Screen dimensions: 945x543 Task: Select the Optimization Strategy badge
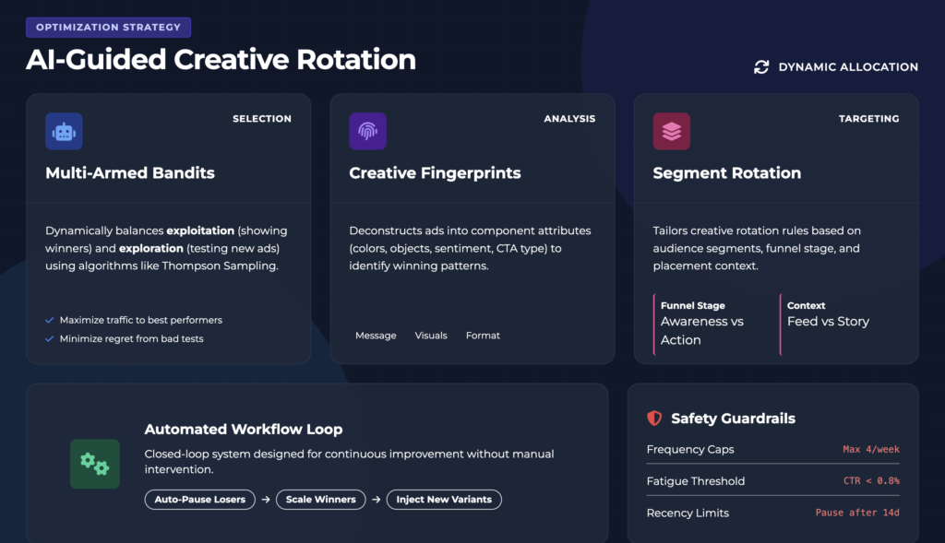(x=109, y=28)
